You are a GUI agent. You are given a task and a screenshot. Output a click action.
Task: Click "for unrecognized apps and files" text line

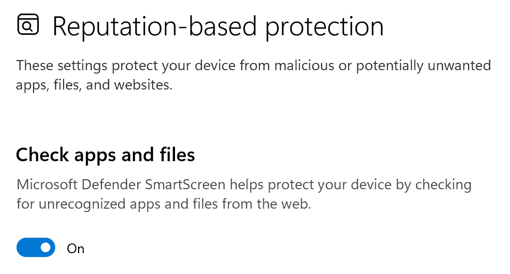(117, 204)
